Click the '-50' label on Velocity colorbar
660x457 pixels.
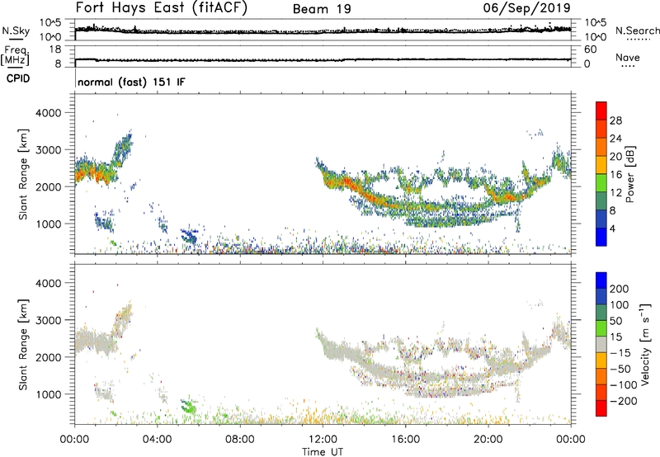[x=620, y=369]
